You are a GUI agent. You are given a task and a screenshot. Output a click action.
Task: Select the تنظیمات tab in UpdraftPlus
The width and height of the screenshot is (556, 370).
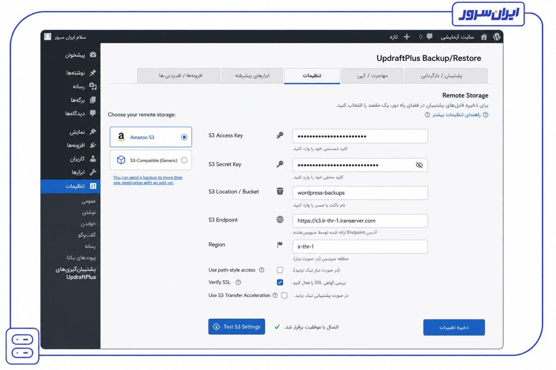[312, 76]
